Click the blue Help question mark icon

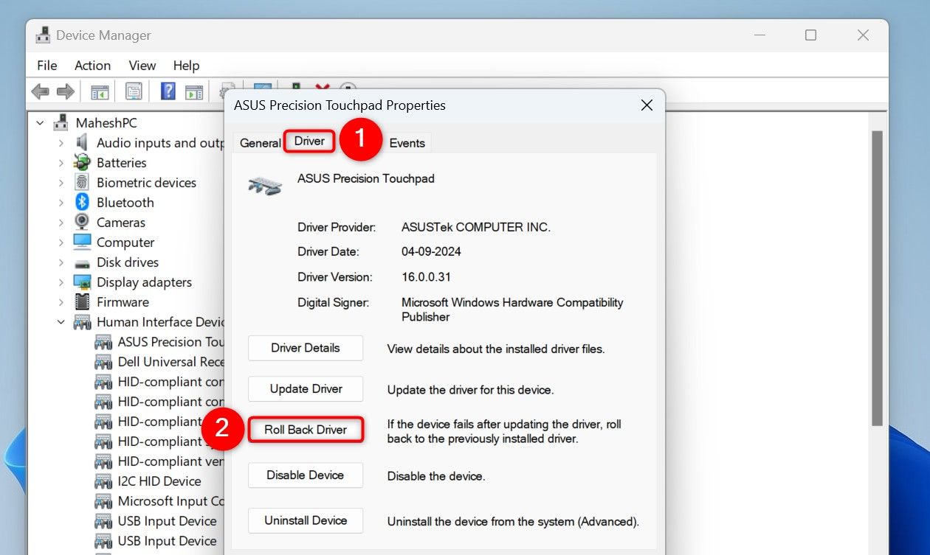point(168,91)
